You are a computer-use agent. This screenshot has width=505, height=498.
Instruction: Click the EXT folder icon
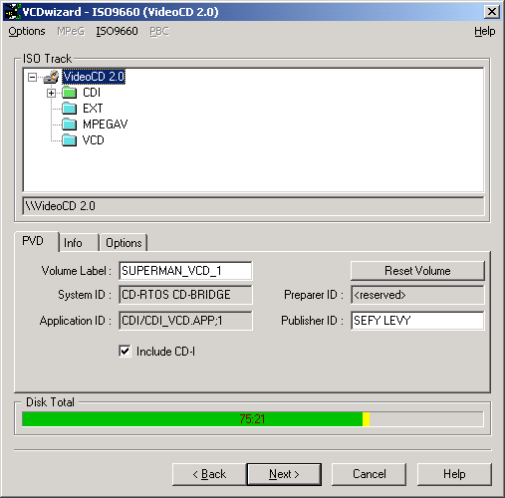(70, 109)
